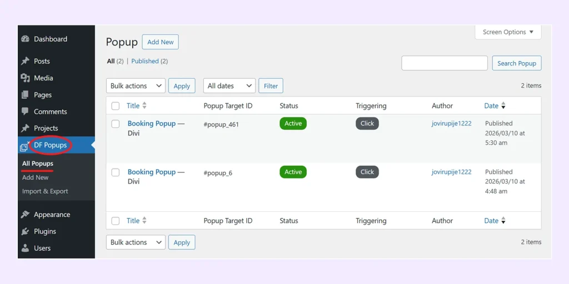569x284 pixels.
Task: Click the Appearance paintbrush icon
Action: [25, 215]
